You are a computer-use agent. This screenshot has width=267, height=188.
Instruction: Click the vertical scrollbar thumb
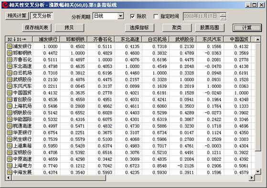click(x=258, y=97)
